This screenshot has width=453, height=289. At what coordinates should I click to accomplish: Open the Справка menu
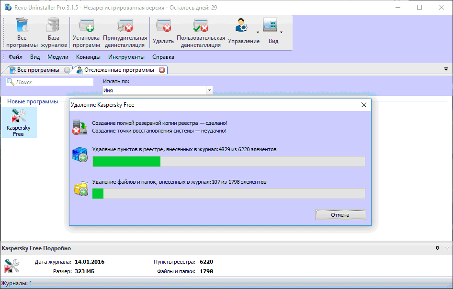163,57
